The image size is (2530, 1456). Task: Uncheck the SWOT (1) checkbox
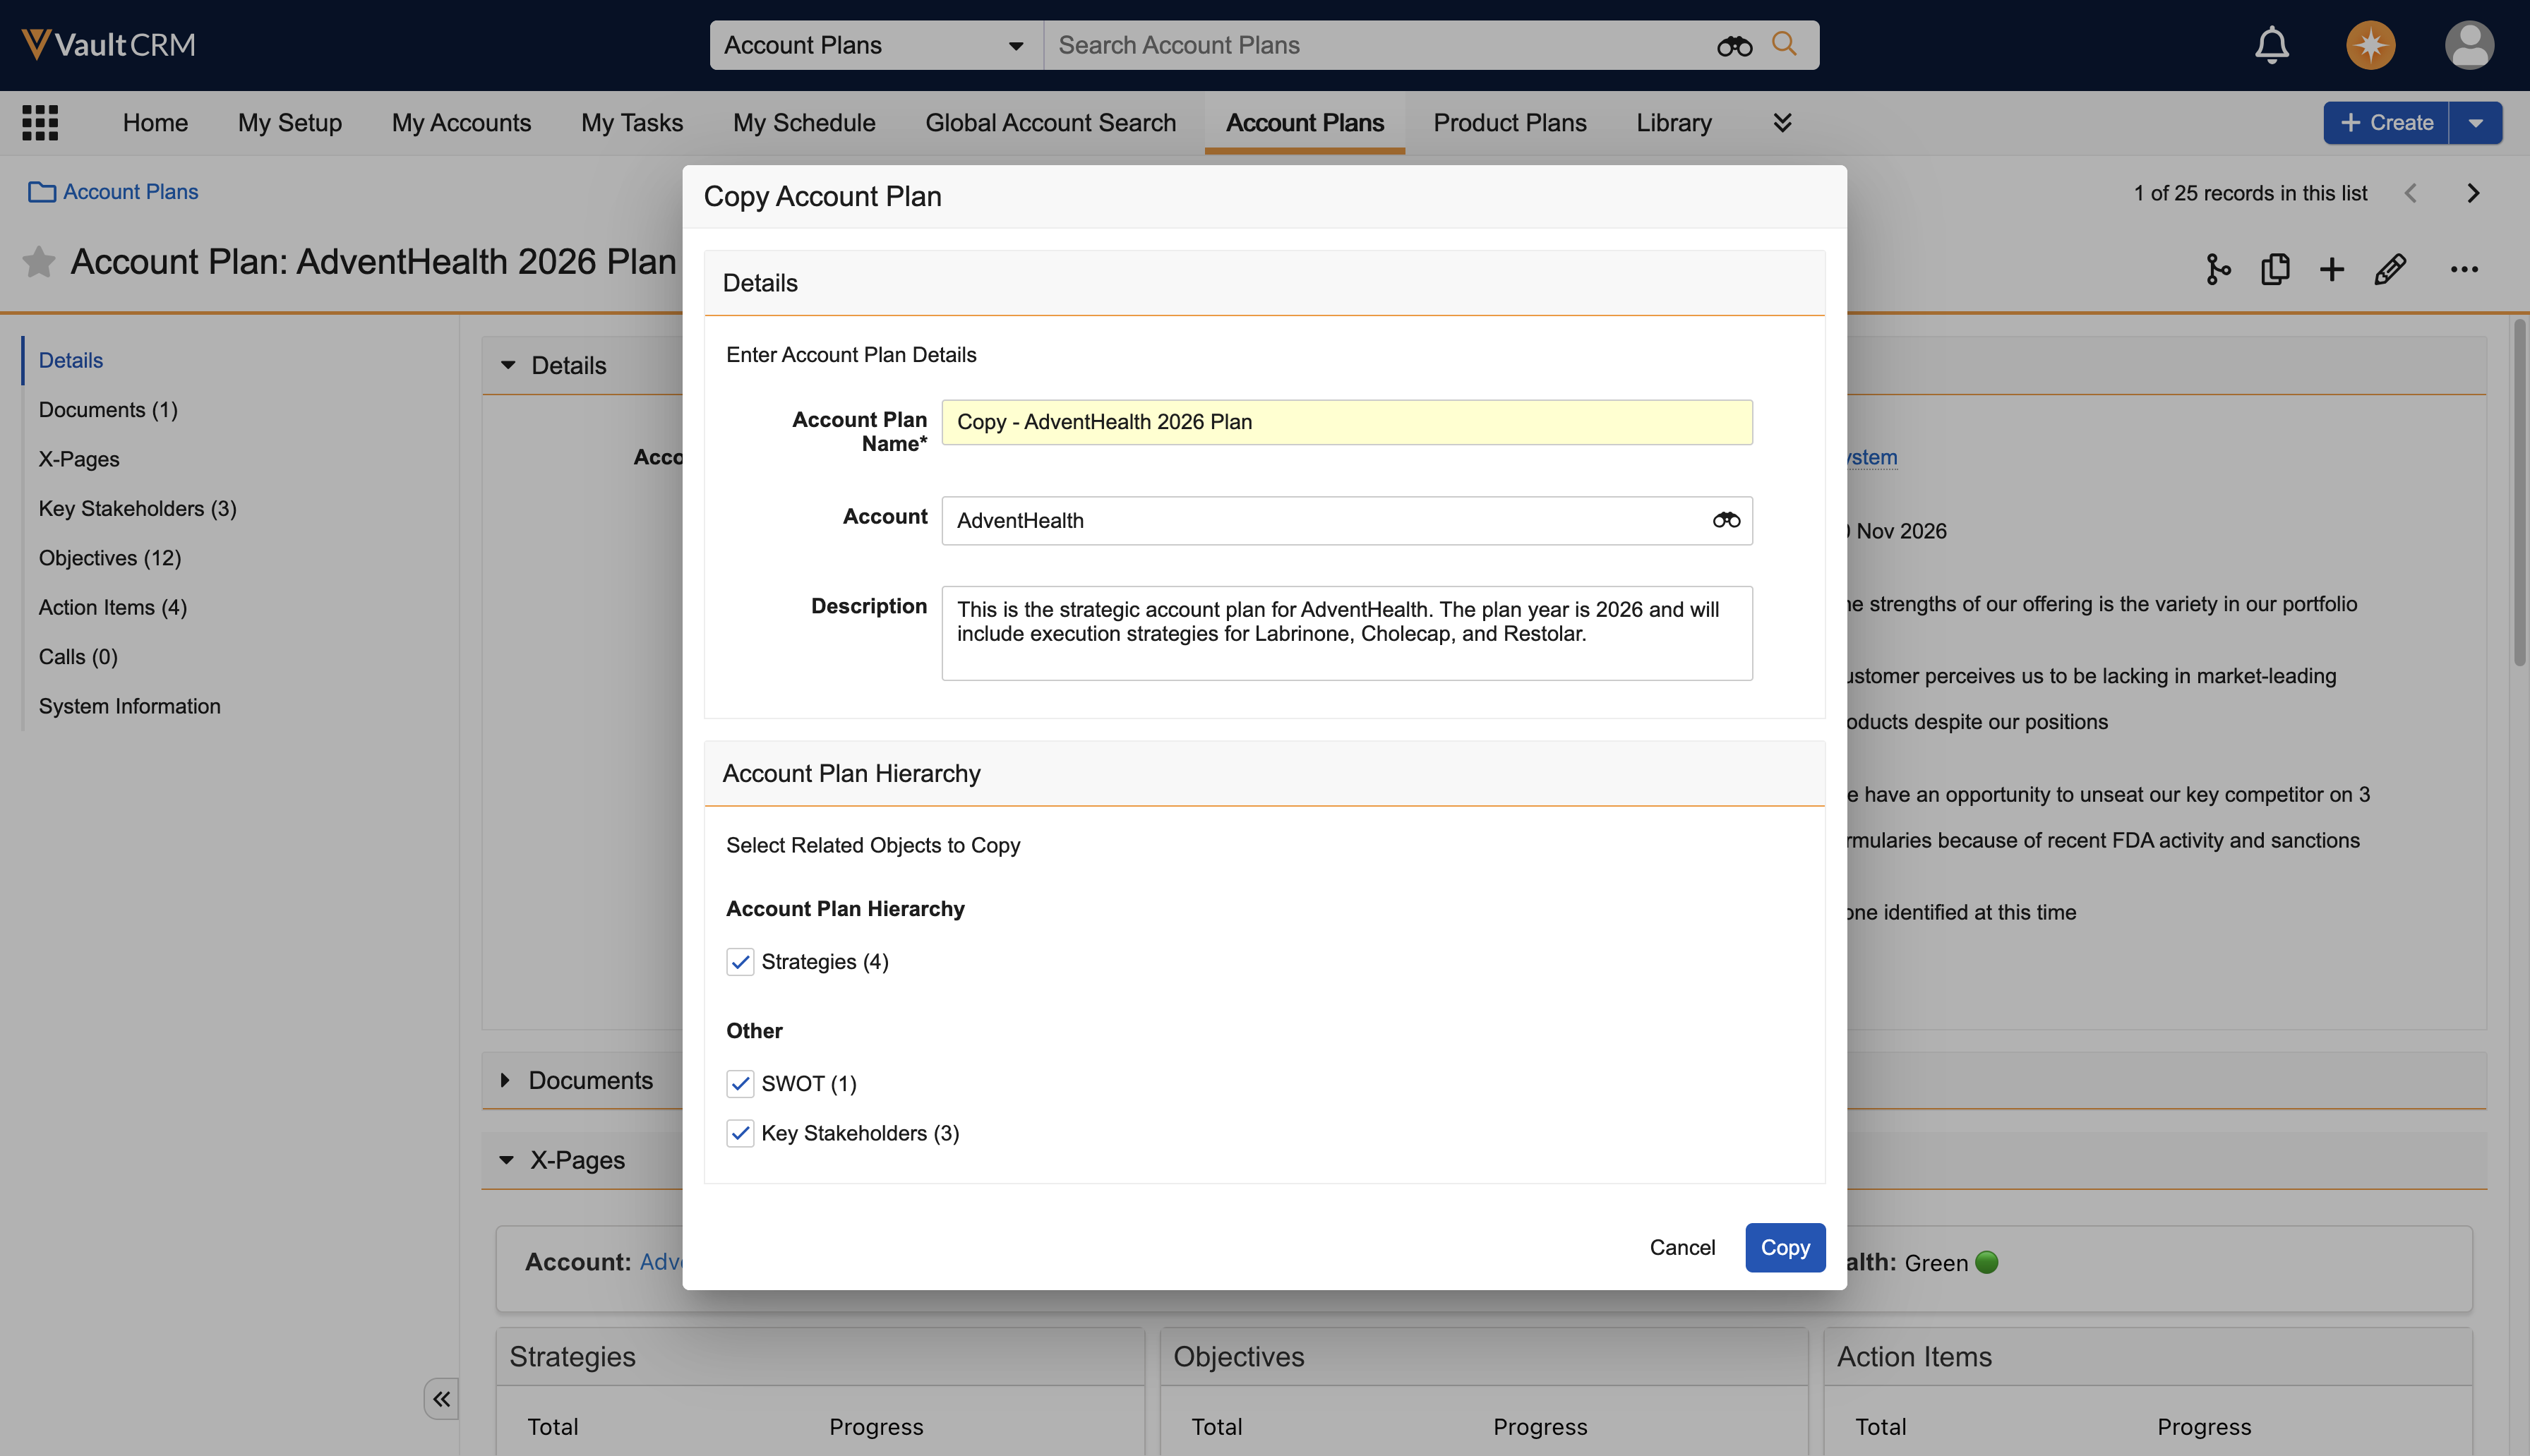[x=740, y=1084]
